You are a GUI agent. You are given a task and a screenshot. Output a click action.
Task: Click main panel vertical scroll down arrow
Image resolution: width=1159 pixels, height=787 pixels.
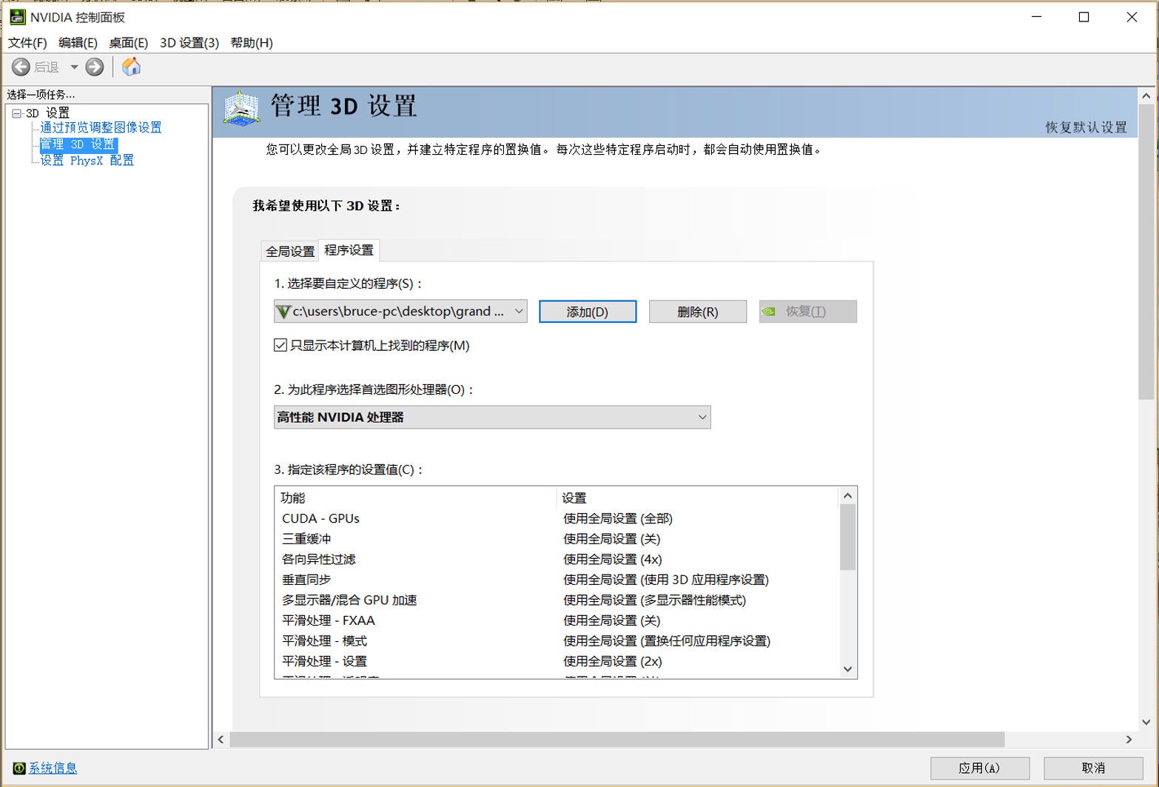point(1146,722)
